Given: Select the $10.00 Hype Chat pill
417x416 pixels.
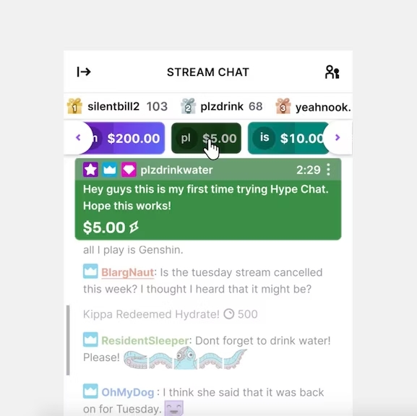Looking at the screenshot, I should pyautogui.click(x=288, y=138).
